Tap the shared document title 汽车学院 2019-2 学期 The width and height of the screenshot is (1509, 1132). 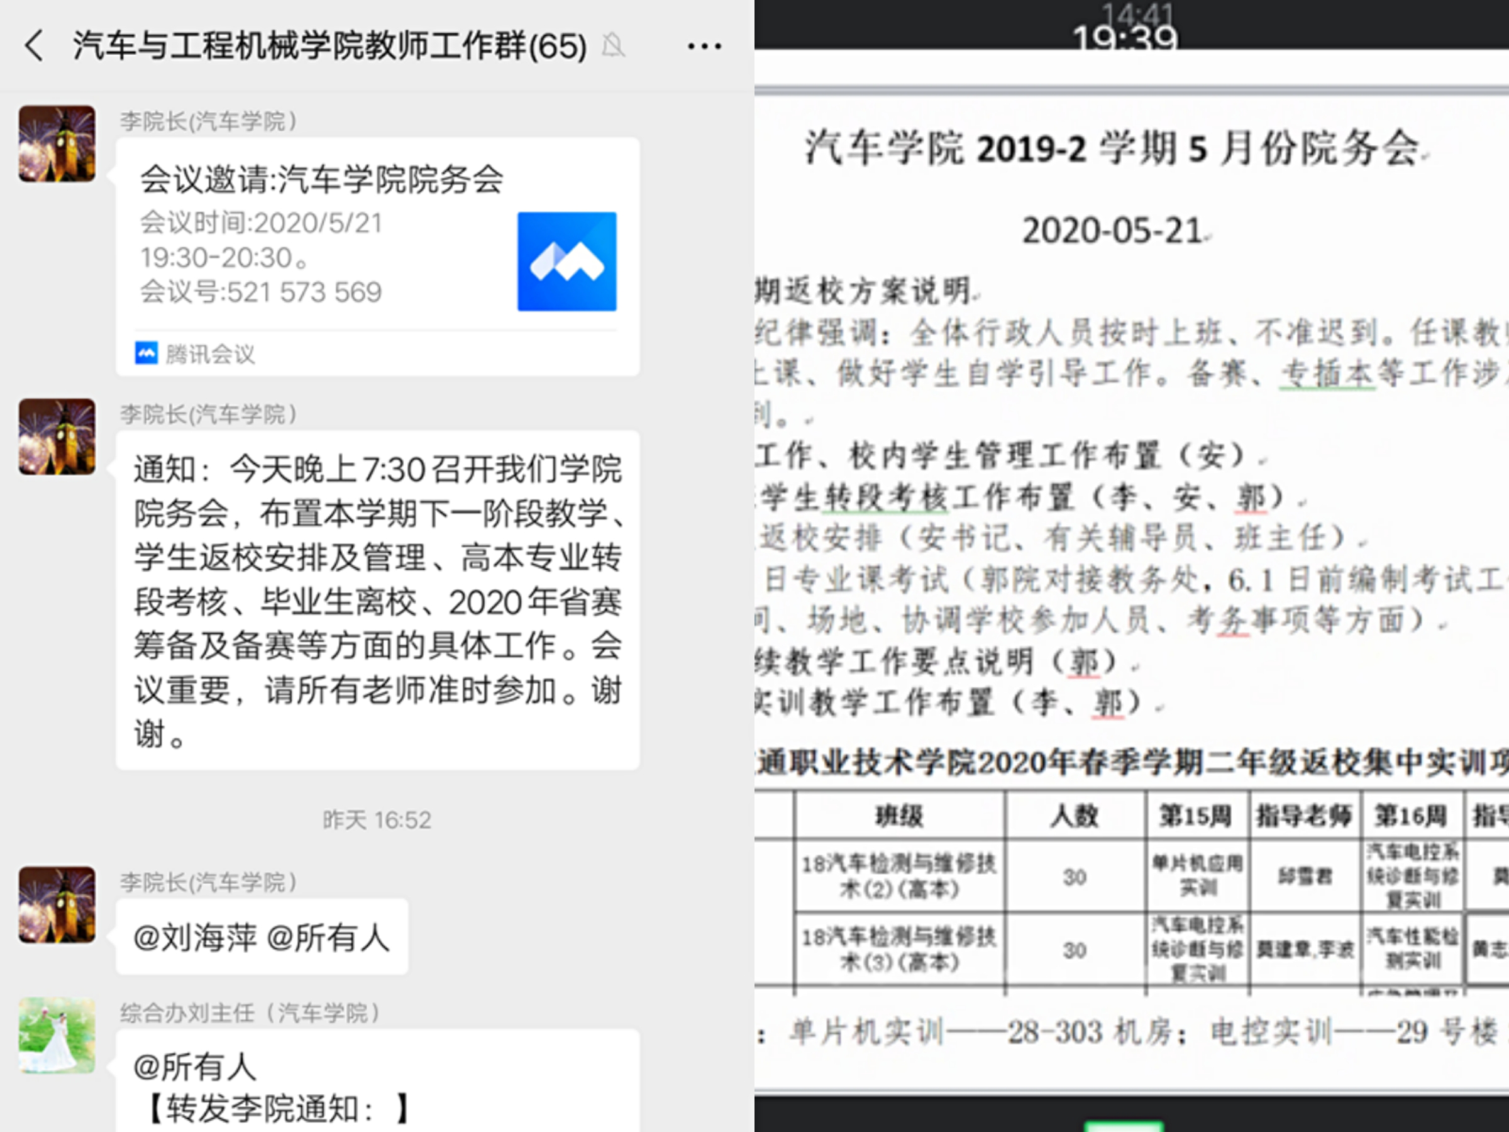click(1114, 148)
